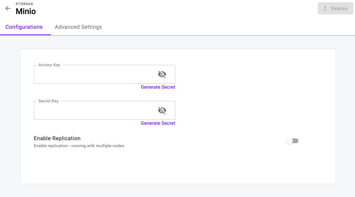Focus the Secret Key input field
The height and width of the screenshot is (197, 355).
[95, 110]
